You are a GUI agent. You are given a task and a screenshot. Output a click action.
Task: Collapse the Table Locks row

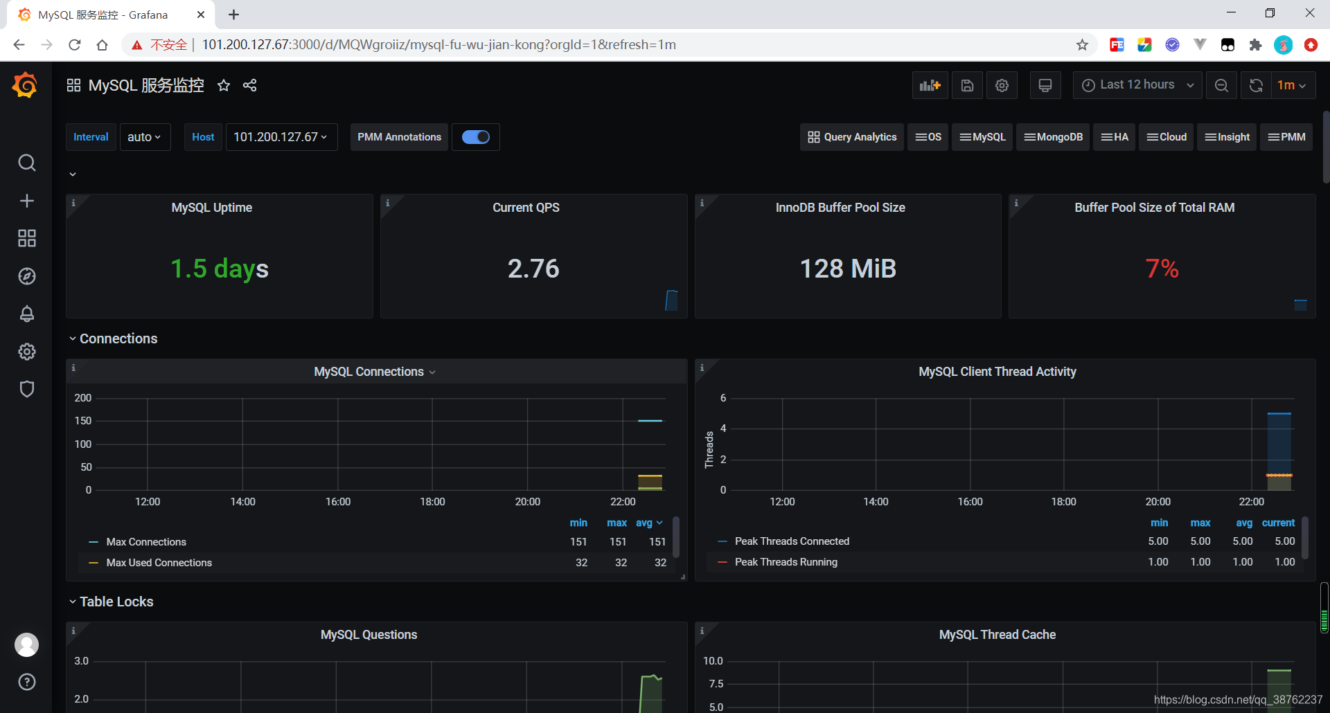point(116,602)
